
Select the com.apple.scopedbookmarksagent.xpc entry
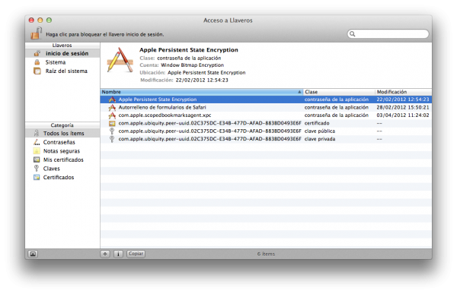point(266,115)
